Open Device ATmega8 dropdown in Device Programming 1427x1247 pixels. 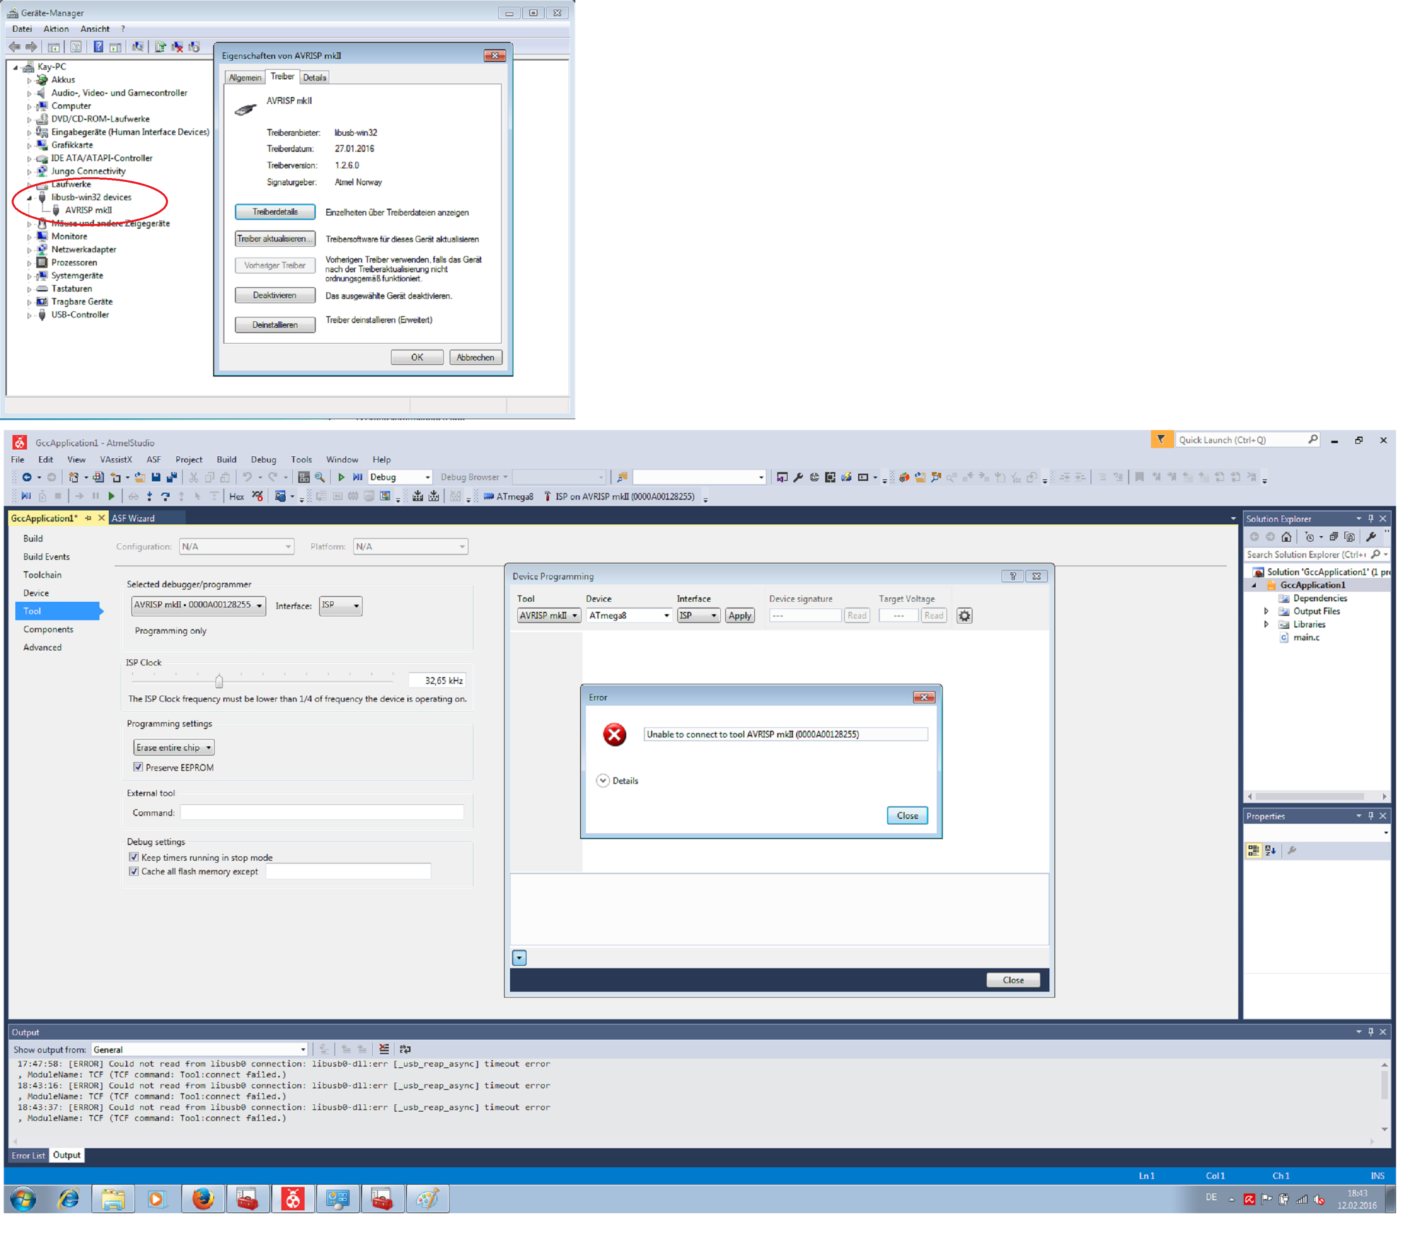click(629, 616)
